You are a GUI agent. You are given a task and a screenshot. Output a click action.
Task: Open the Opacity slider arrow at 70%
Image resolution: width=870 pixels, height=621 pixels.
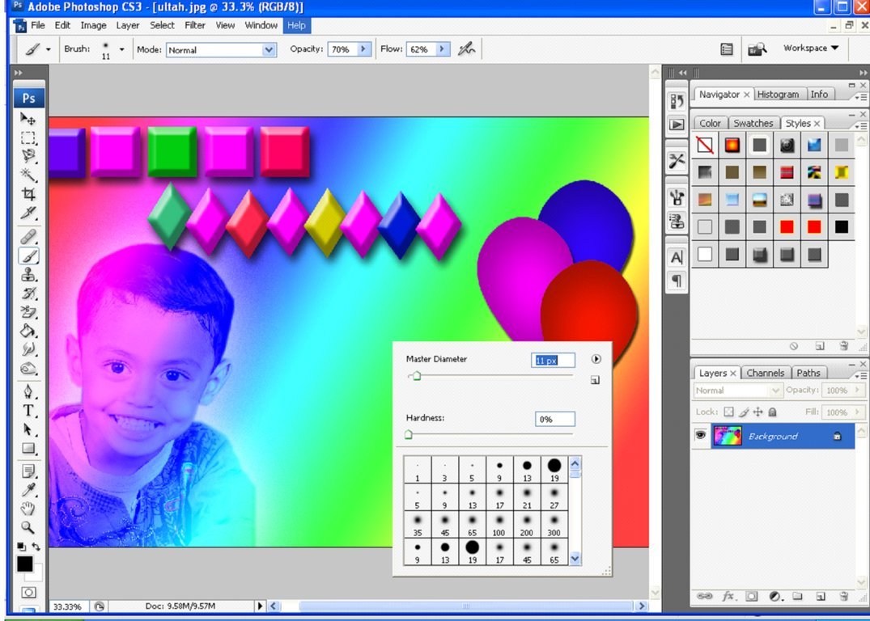pyautogui.click(x=363, y=49)
